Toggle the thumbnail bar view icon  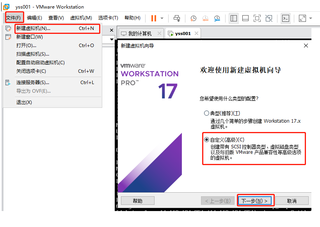tap(245, 18)
